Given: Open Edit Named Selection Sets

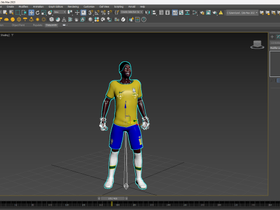Looking at the screenshot, I should (117, 13).
